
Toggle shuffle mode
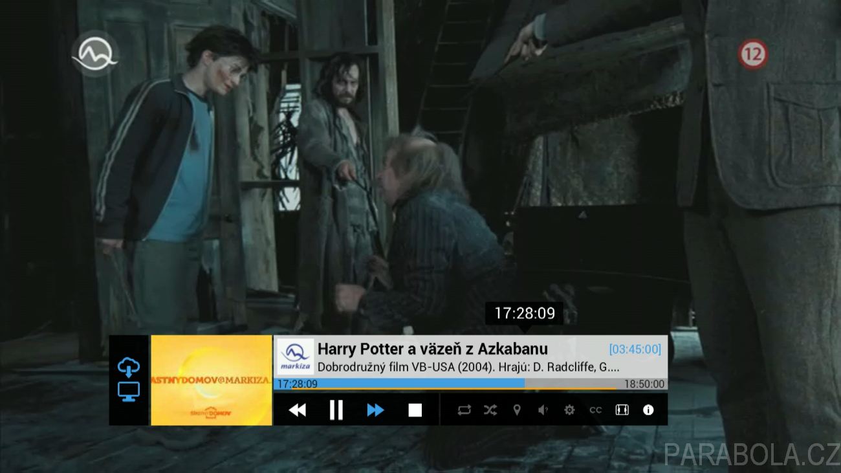(490, 410)
